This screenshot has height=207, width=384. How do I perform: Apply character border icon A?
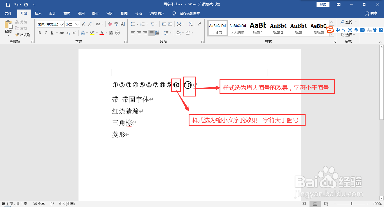(x=122, y=24)
